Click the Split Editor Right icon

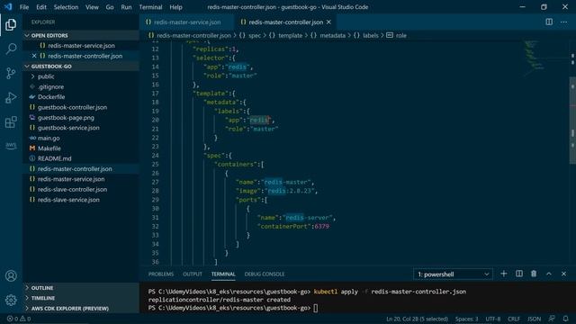pyautogui.click(x=549, y=22)
